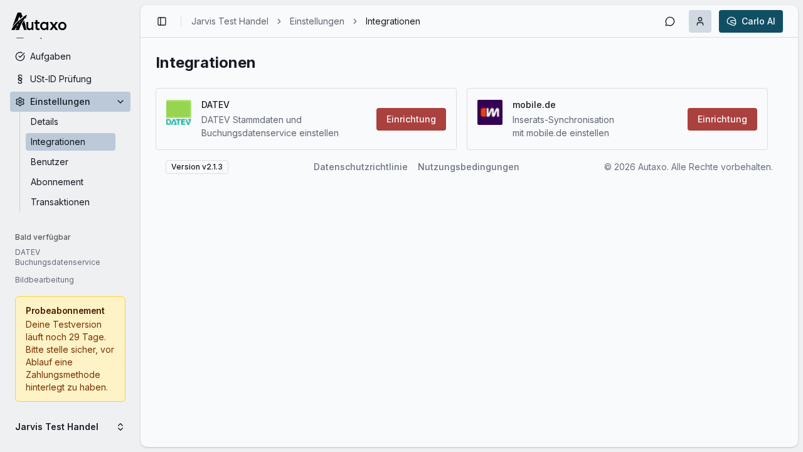Open the Jarvis Test Handel company switcher
The image size is (803, 452).
(x=70, y=427)
